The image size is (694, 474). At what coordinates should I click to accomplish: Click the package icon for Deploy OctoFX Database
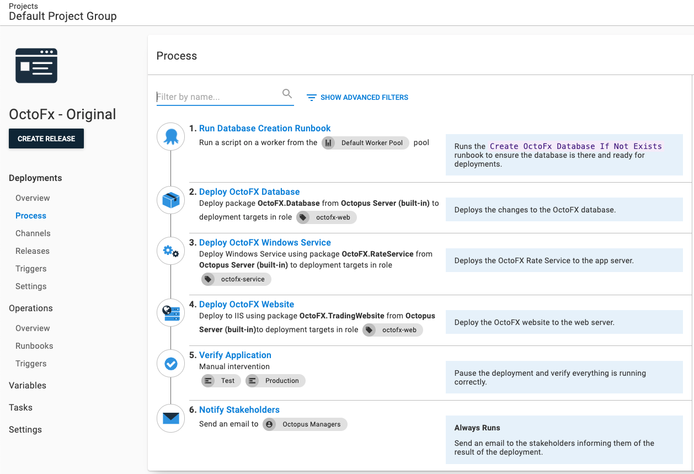click(x=170, y=200)
